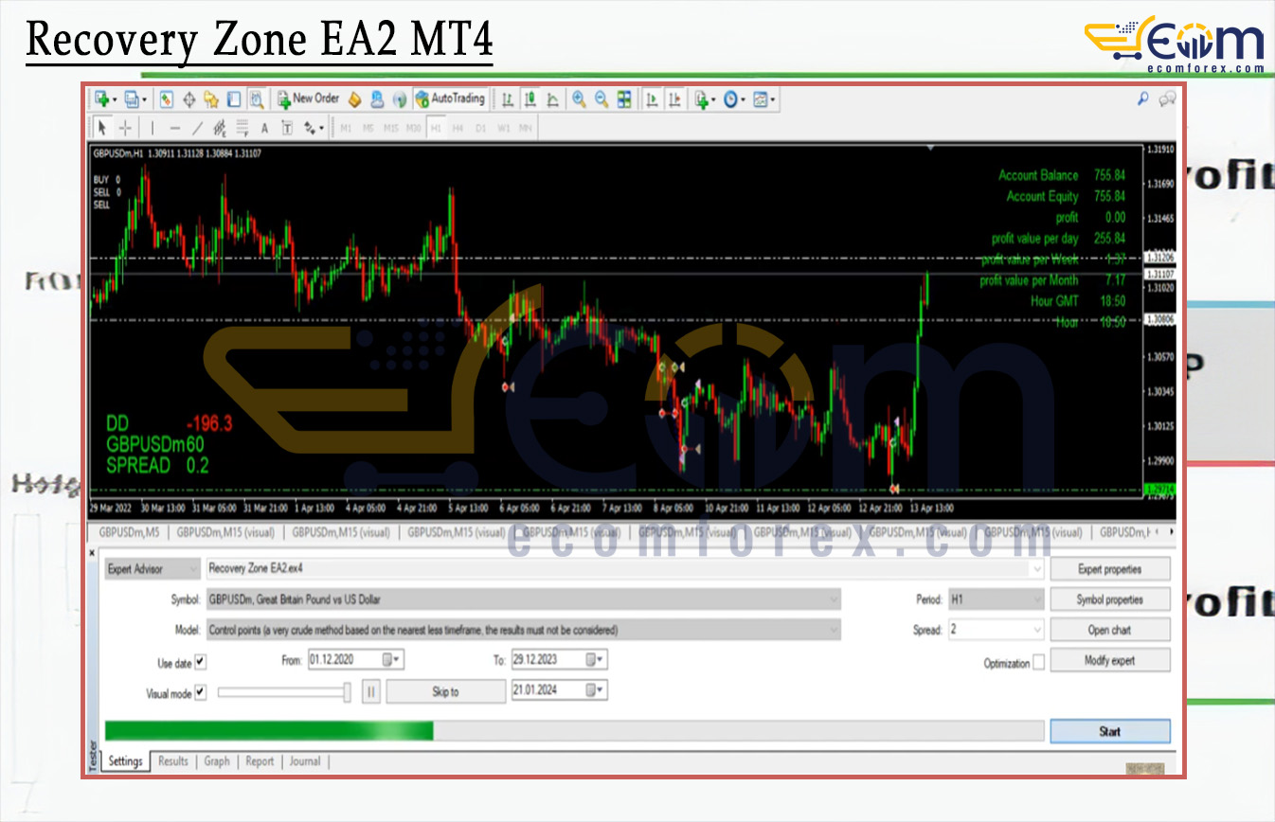The height and width of the screenshot is (822, 1275).
Task: Open the Symbol dropdown for GBPUSDm
Action: pyautogui.click(x=833, y=599)
